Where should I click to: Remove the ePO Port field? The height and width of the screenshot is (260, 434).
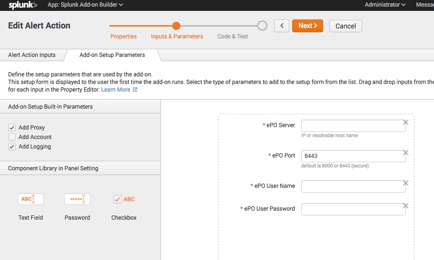click(405, 153)
